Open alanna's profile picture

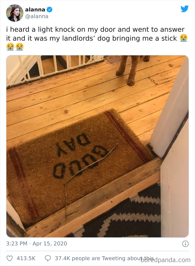point(14,13)
